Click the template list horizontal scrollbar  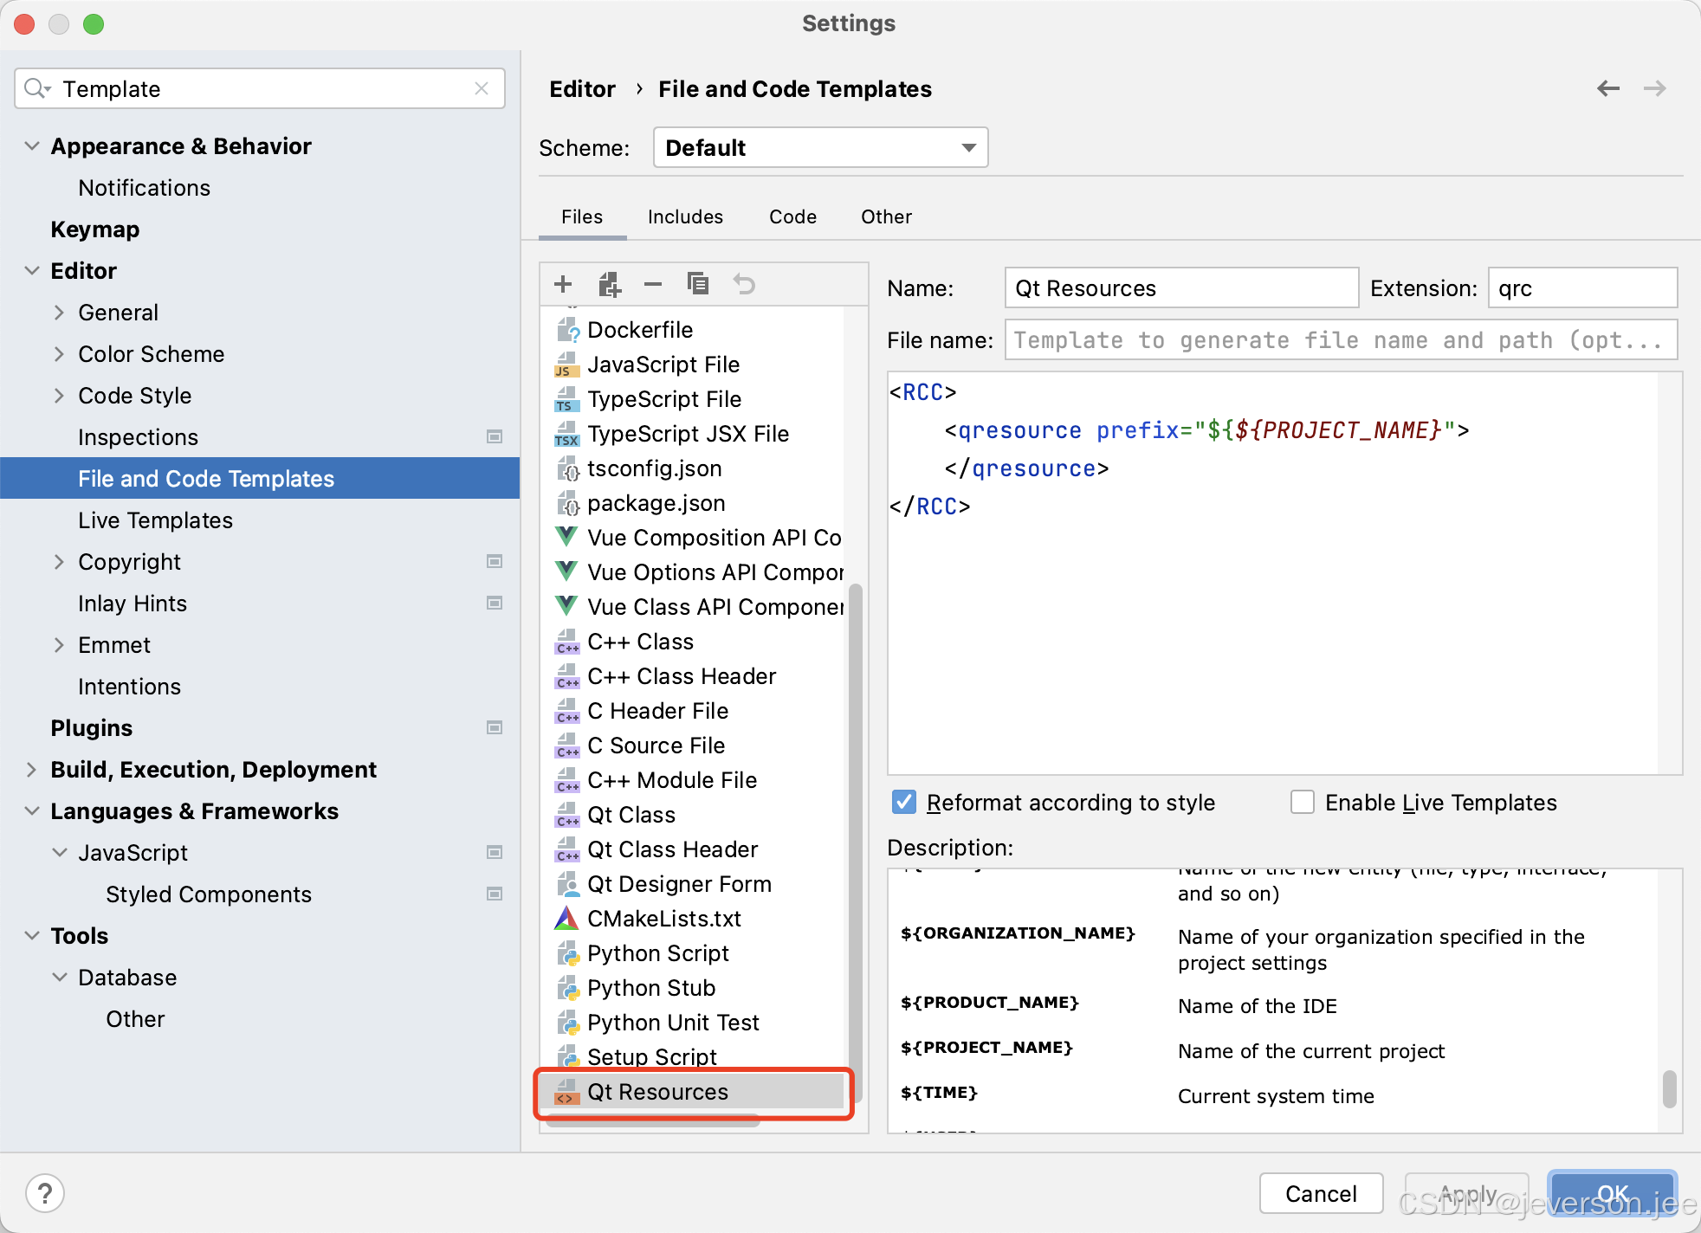click(x=654, y=1120)
